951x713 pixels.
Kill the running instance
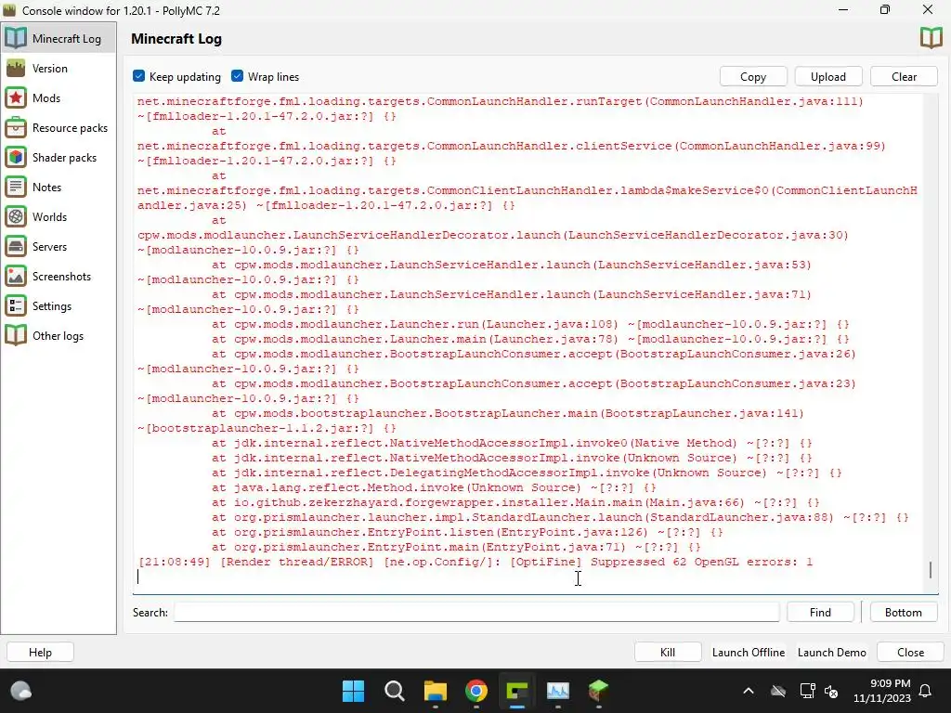pos(668,653)
